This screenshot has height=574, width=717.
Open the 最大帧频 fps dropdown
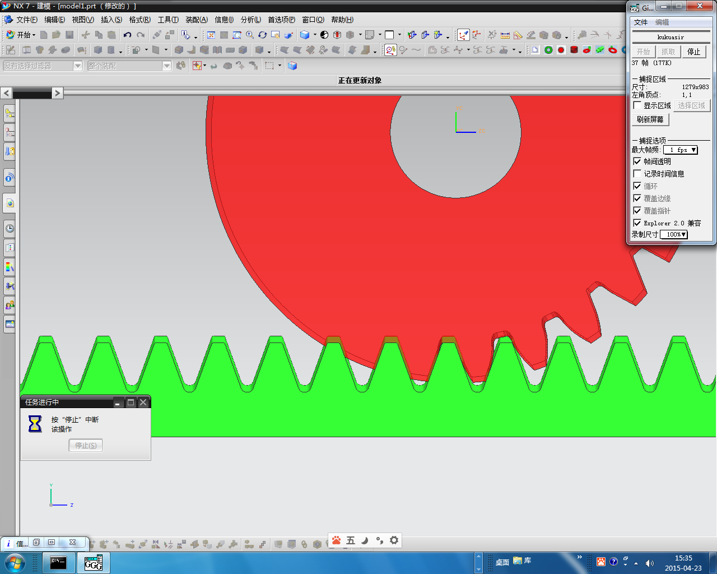681,150
